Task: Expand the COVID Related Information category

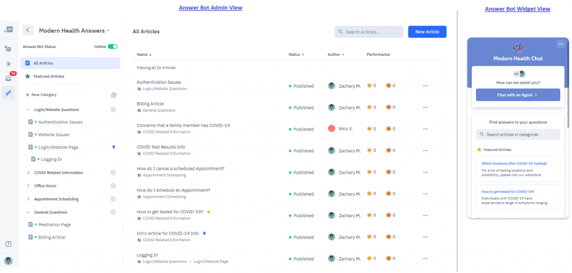Action: click(28, 173)
